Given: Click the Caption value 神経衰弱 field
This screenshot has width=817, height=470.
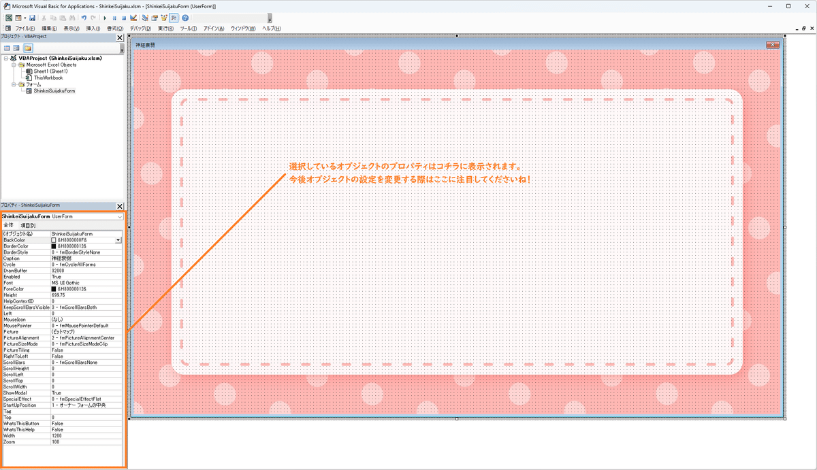Looking at the screenshot, I should pos(86,258).
